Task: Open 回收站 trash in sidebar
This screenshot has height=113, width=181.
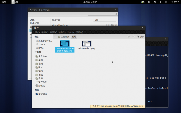Action: click(40, 86)
